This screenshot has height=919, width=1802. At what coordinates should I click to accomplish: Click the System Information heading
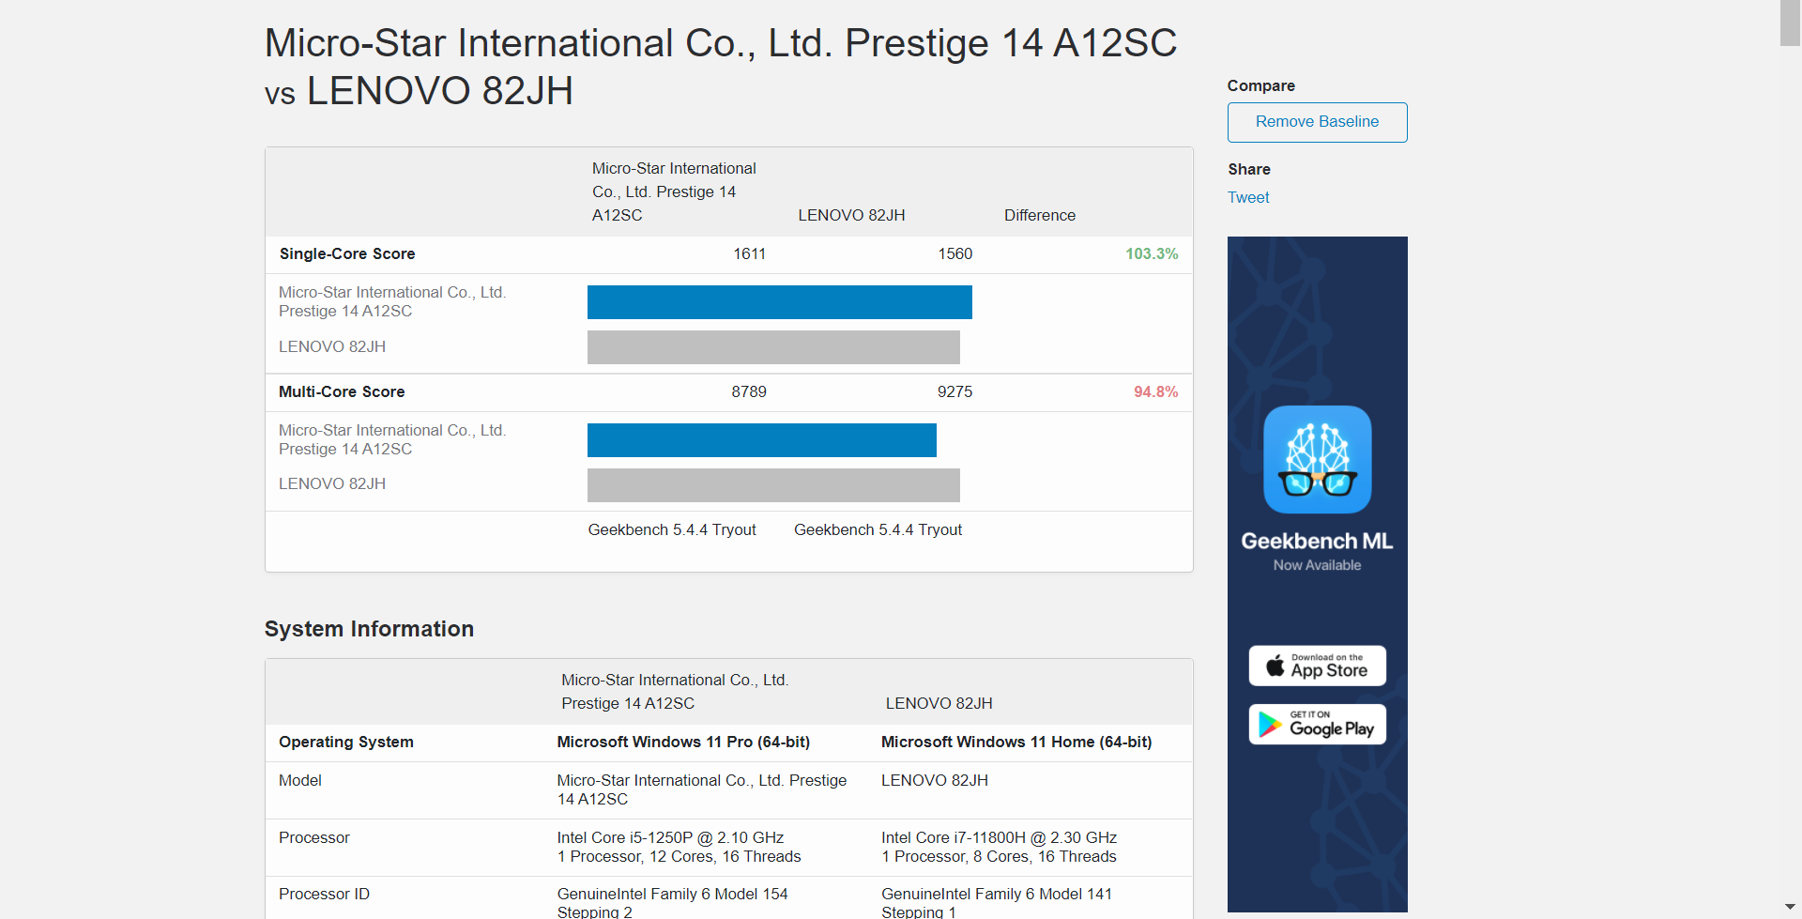tap(369, 629)
